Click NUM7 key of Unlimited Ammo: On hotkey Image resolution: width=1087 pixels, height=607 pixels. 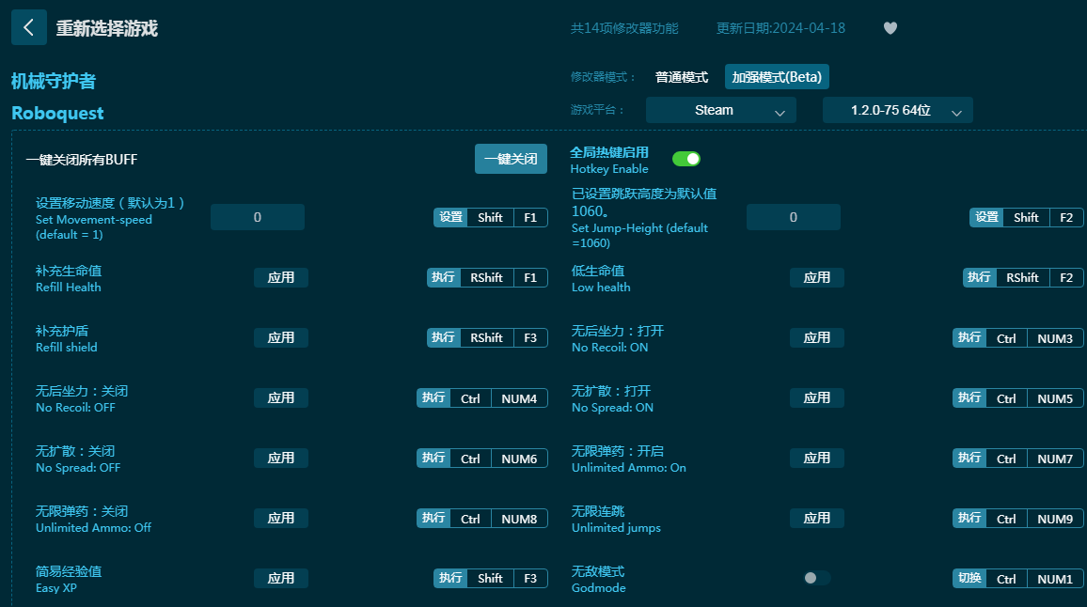(1055, 459)
